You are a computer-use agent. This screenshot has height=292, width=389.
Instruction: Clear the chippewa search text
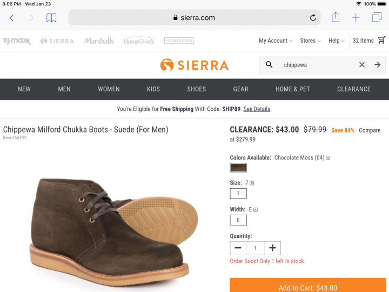point(362,65)
